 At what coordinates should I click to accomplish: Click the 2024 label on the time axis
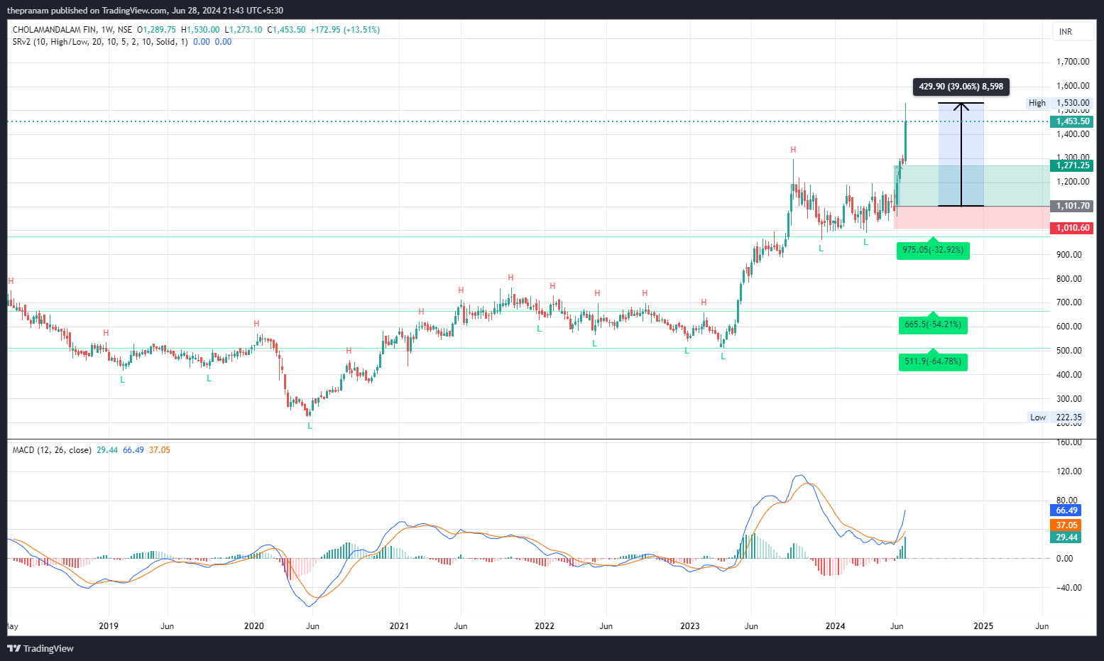click(x=836, y=626)
